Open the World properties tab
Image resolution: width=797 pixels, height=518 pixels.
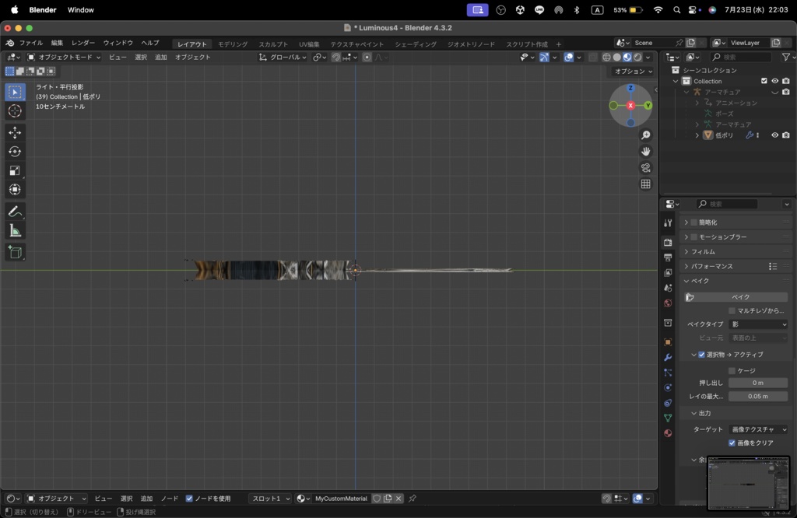668,303
